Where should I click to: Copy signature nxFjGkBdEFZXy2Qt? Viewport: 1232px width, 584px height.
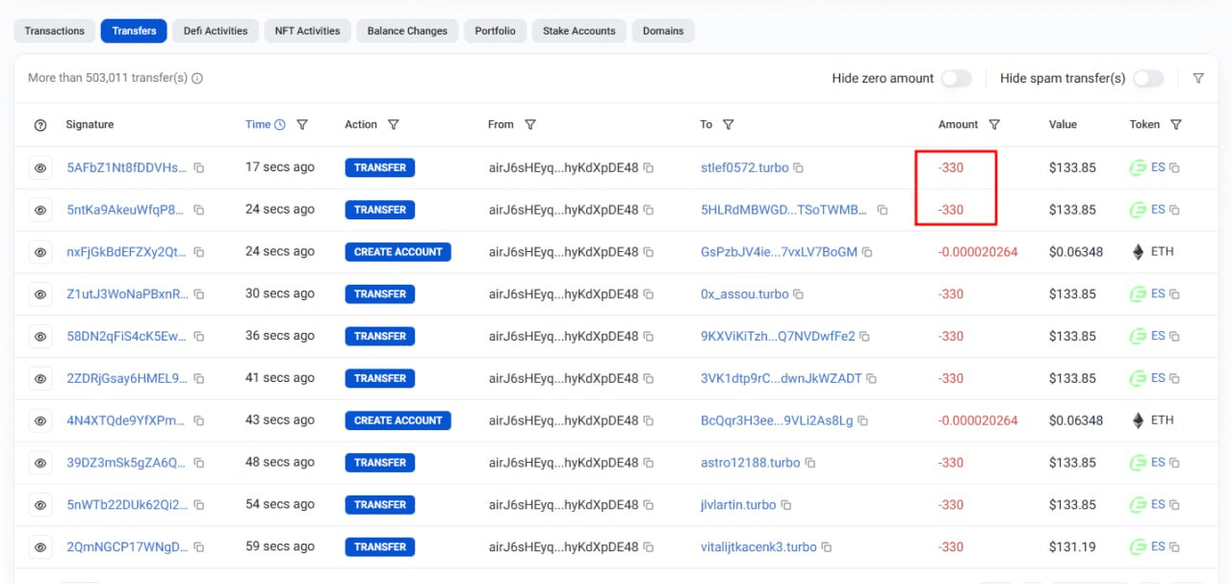[199, 252]
